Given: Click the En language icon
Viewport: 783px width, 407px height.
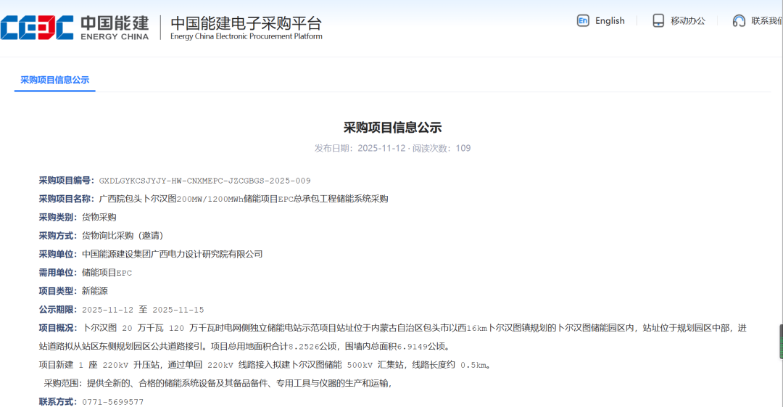Looking at the screenshot, I should click(583, 21).
